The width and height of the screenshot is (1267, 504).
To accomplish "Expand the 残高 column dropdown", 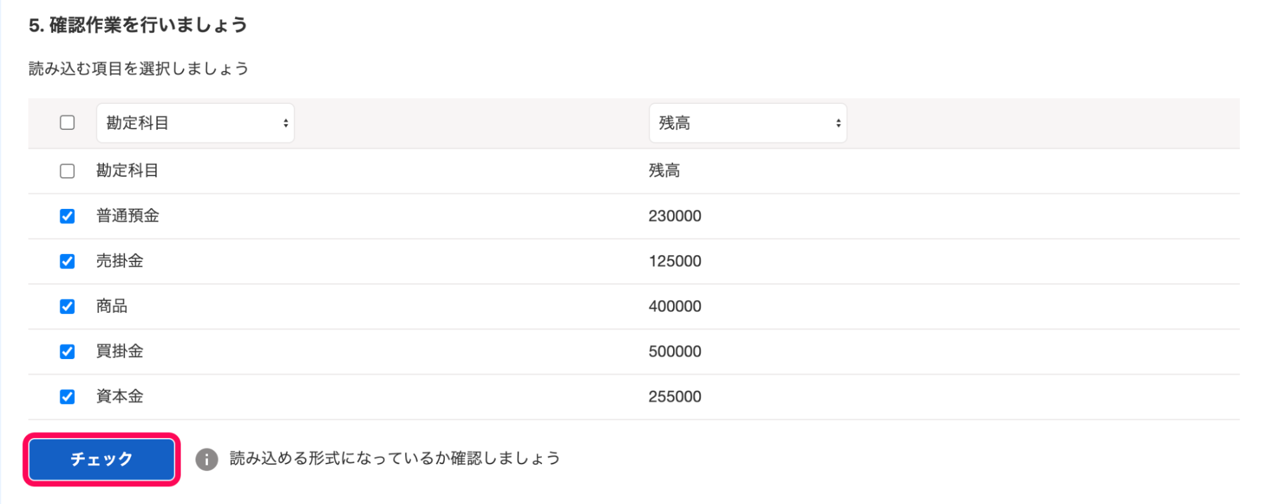I will point(748,123).
